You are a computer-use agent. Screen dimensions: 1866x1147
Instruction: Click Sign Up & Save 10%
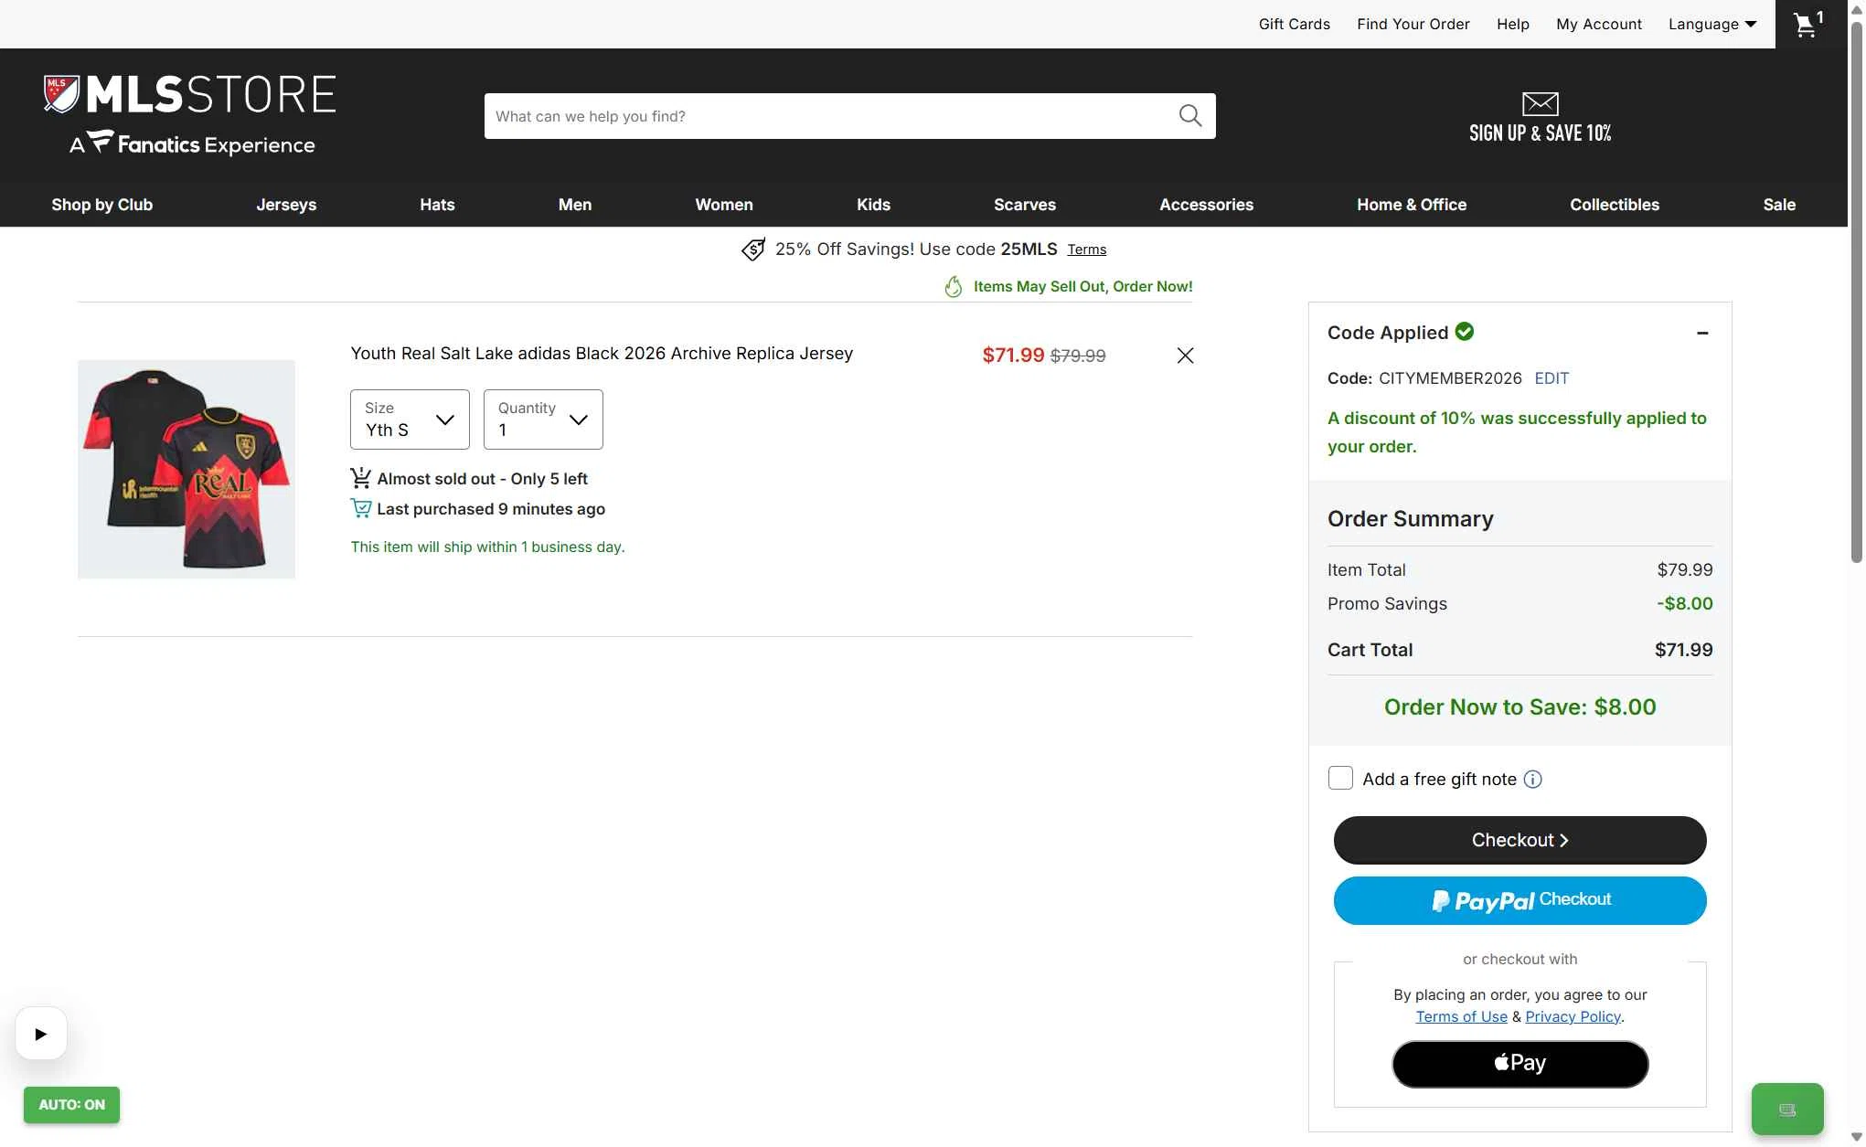1540,133
